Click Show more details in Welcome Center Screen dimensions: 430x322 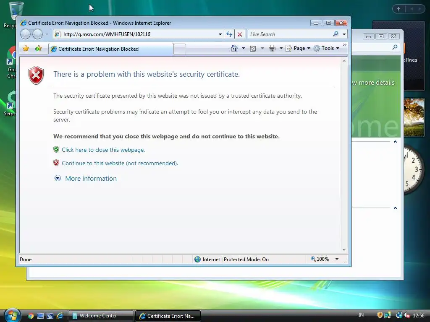pyautogui.click(x=373, y=83)
